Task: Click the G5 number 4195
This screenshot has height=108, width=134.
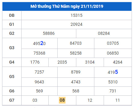Action: tap(113, 72)
